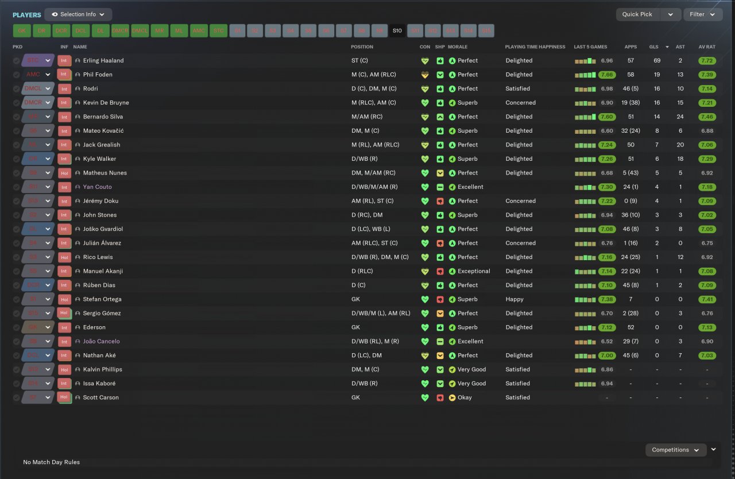Screen dimensions: 735x479
Task: Open Yan Couto's player profile
Action: 98,187
